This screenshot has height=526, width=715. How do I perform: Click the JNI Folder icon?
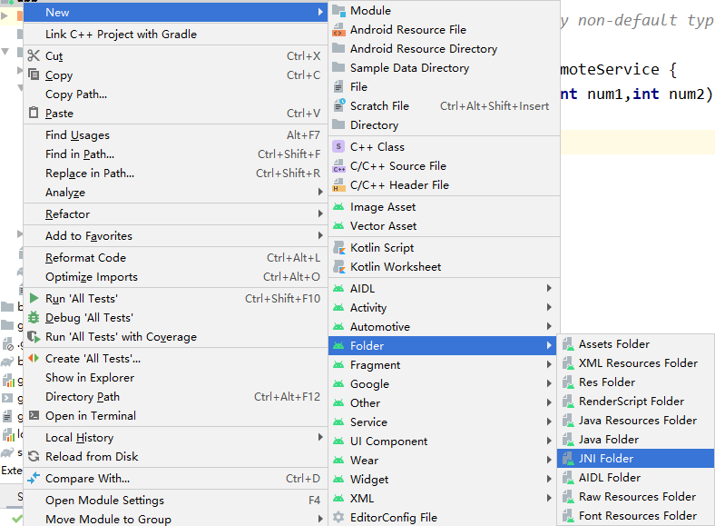[568, 459]
